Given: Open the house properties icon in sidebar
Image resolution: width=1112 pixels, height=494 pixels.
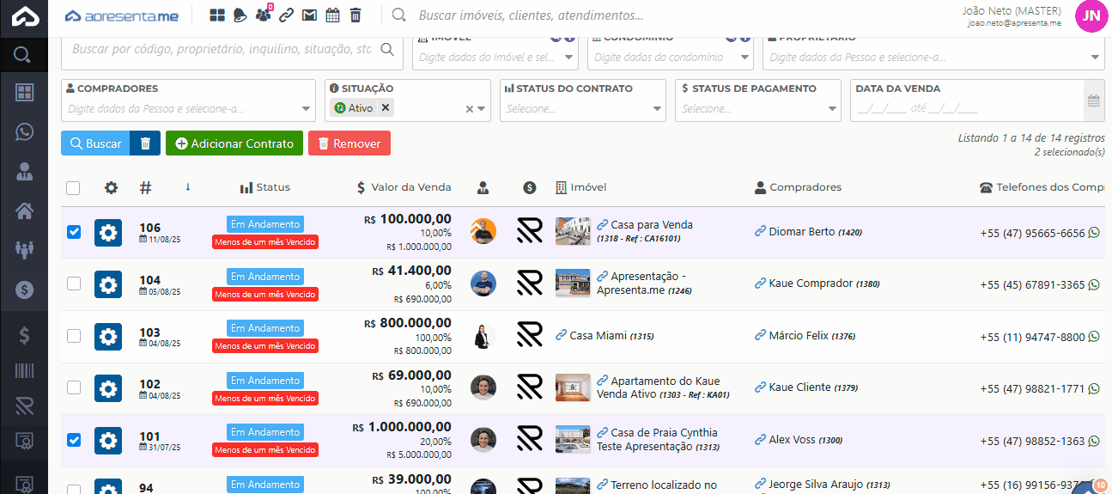Looking at the screenshot, I should (24, 210).
